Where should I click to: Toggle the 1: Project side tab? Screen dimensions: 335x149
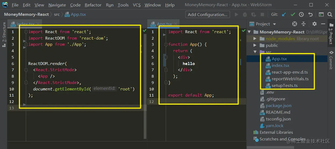coord(331,33)
